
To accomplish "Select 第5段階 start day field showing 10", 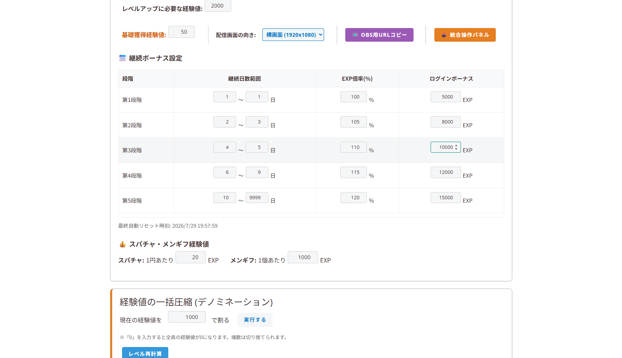I will pos(225,197).
